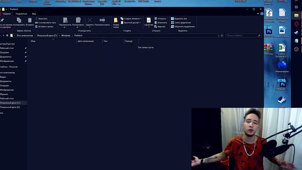This screenshot has width=302, height=170.
Task: Click Этот компьютер in the address breadcrumb
Action: 25,35
